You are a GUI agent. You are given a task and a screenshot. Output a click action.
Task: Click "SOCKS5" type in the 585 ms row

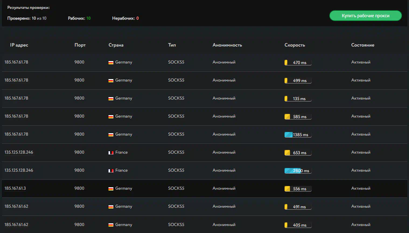(176, 116)
